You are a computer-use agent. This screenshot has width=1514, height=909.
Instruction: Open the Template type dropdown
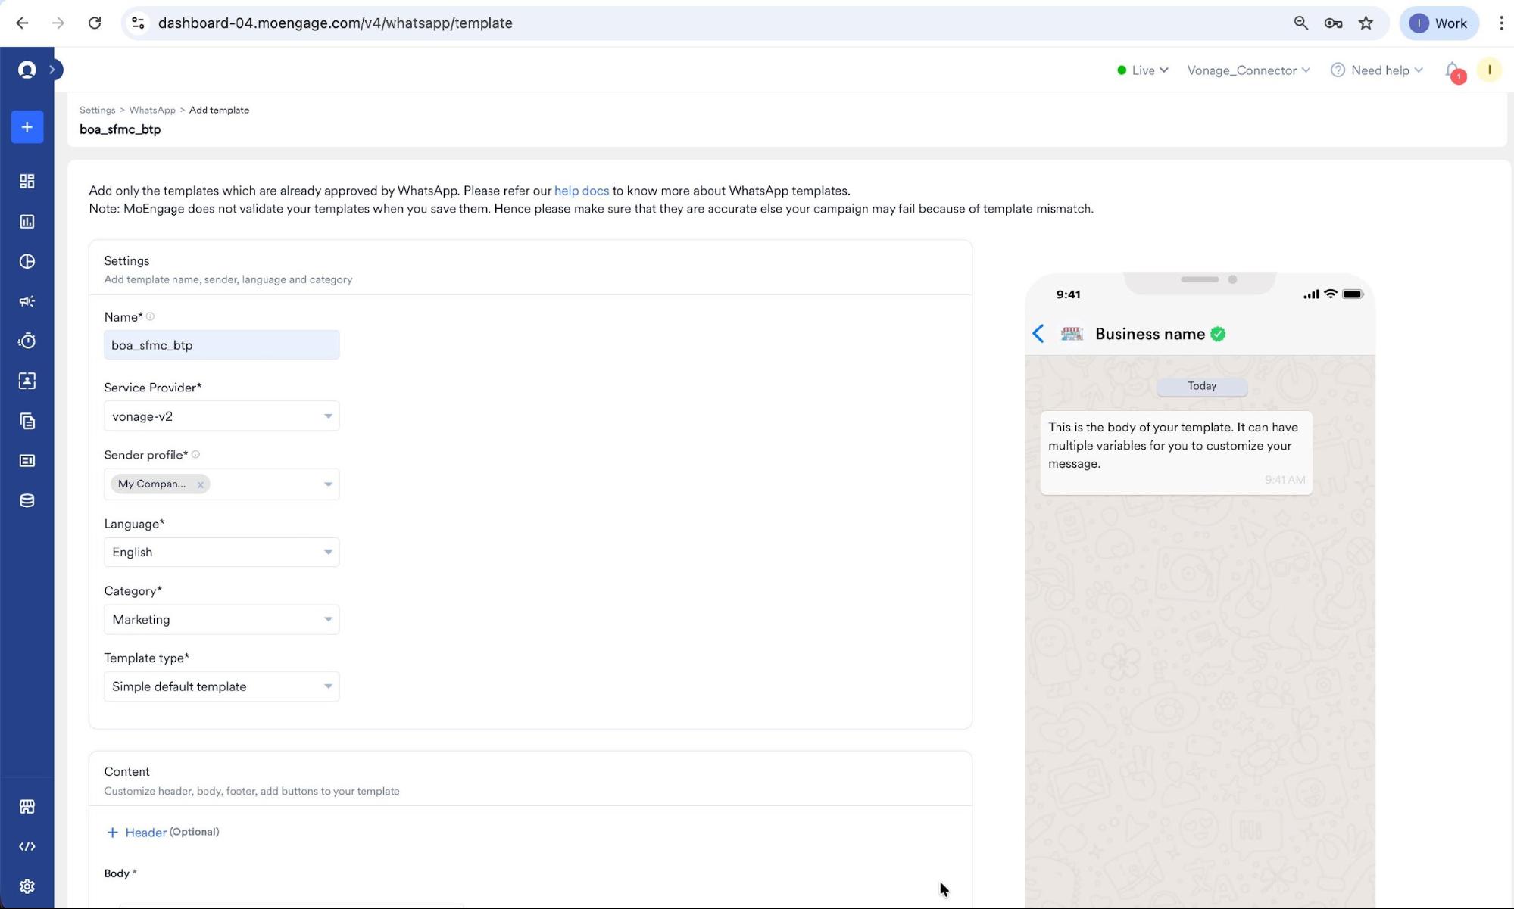point(222,686)
